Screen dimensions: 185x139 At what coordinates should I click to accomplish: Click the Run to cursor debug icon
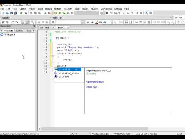111,13
